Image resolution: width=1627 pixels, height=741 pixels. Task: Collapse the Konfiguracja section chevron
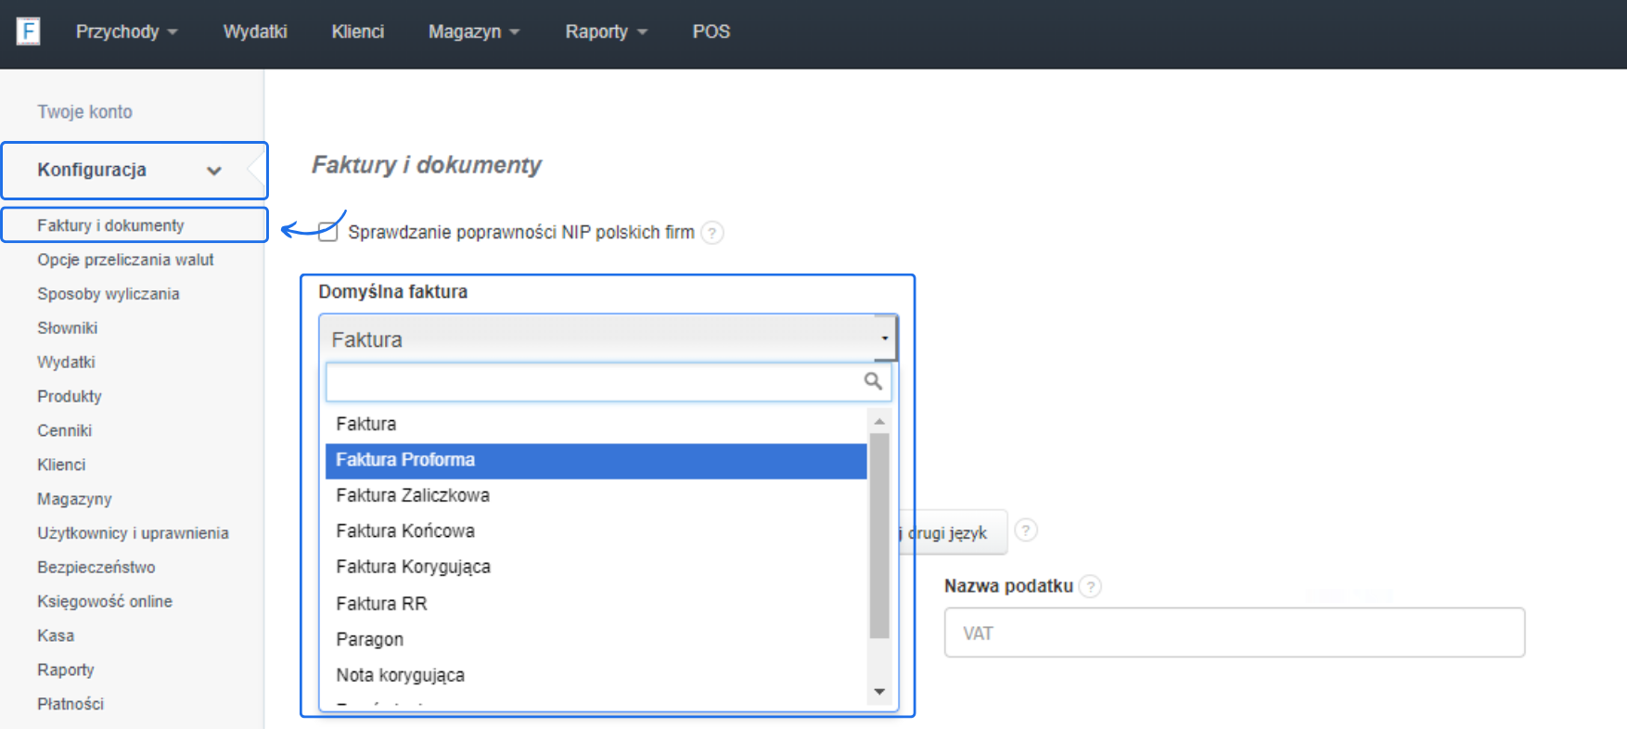pyautogui.click(x=214, y=171)
